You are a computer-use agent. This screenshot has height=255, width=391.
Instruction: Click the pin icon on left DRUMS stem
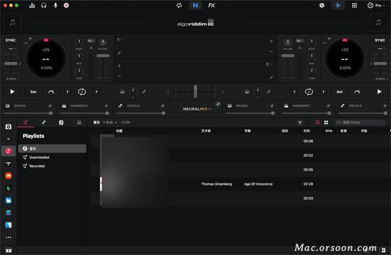[x=50, y=106]
